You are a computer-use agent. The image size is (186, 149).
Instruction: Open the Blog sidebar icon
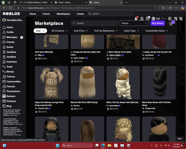(x=4, y=106)
